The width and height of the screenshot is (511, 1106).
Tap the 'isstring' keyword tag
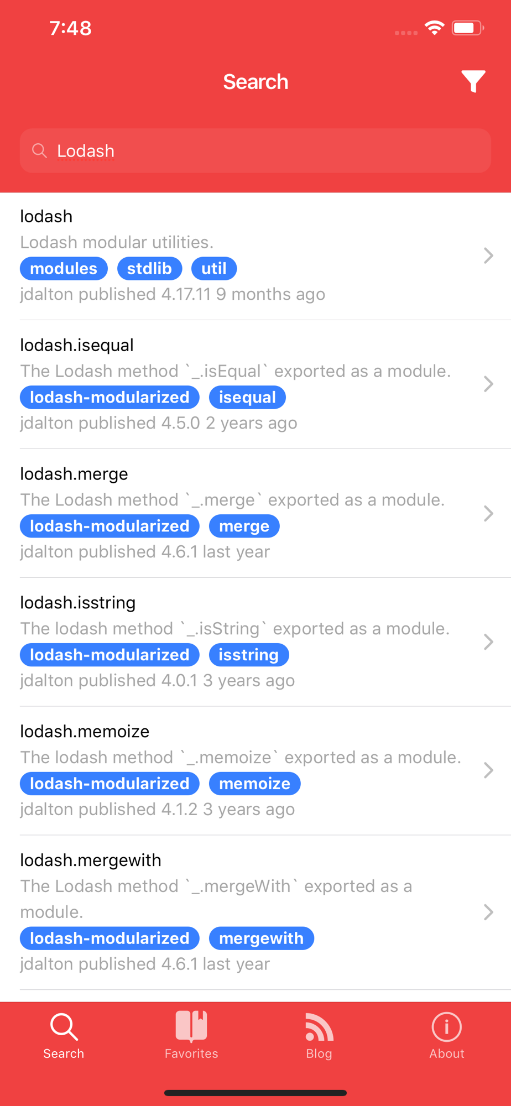[248, 655]
